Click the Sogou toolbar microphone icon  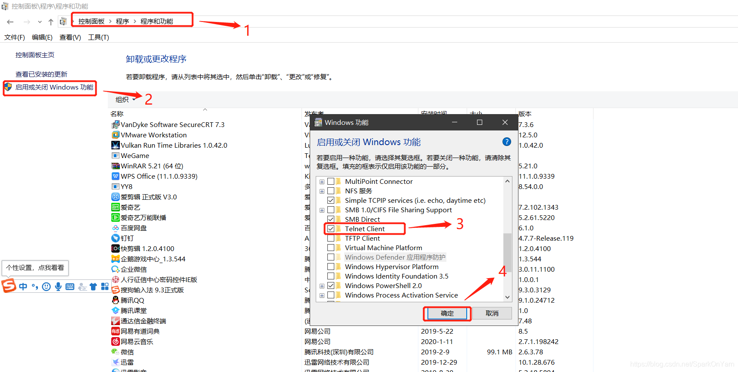pos(58,287)
